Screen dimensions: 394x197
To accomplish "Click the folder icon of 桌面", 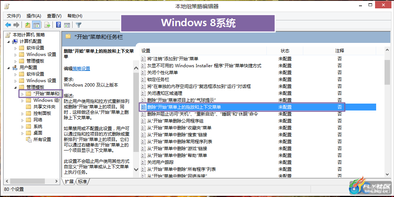I will (29, 133).
